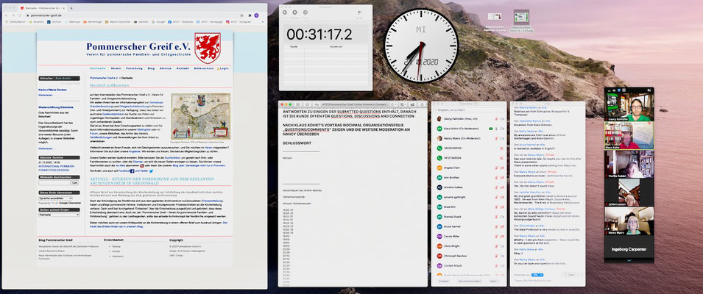Click the Sitemap footer link
Viewport: 703px width, 294px height.
116,246
